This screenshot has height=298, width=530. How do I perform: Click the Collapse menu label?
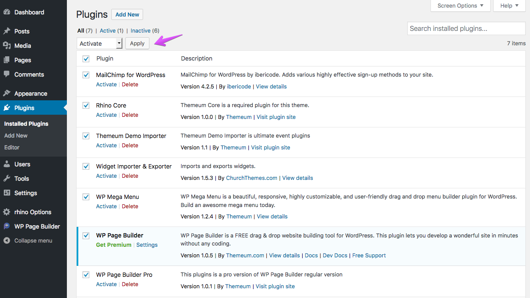point(33,240)
